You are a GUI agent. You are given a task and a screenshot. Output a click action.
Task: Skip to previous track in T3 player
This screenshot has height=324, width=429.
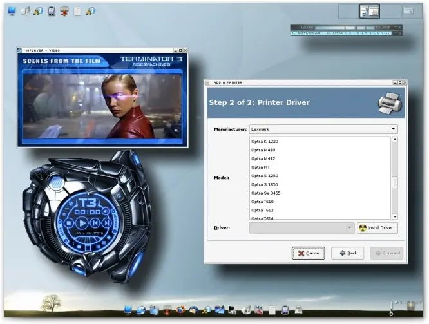tap(95, 223)
